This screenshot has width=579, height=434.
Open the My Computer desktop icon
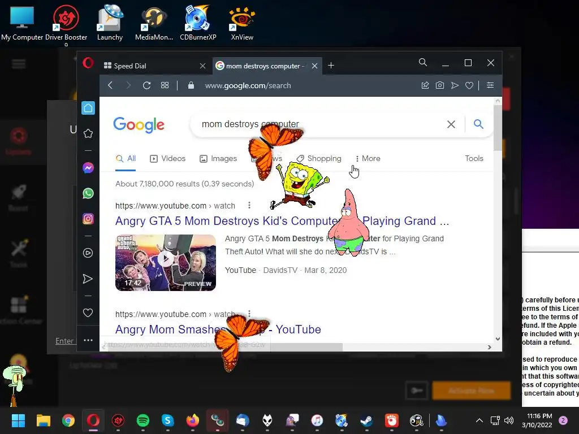22,23
